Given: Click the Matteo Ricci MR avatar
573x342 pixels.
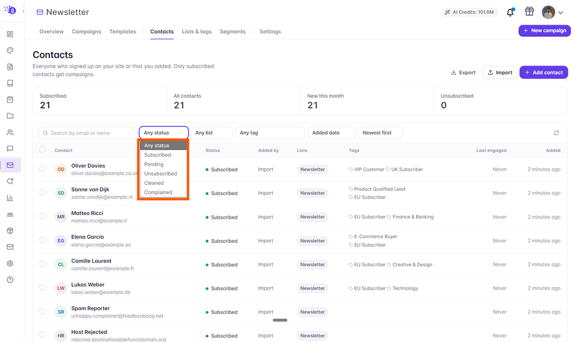Looking at the screenshot, I should coord(60,217).
